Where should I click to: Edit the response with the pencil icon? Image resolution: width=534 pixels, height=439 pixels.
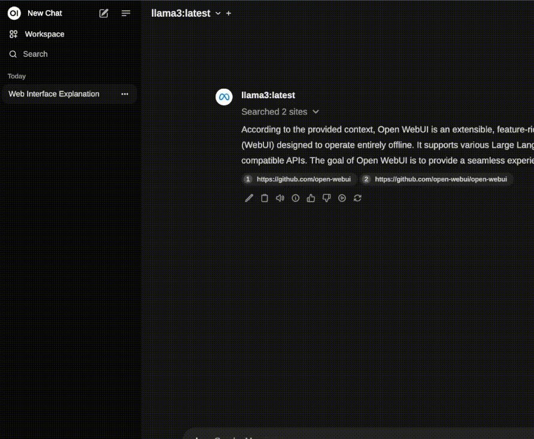249,198
